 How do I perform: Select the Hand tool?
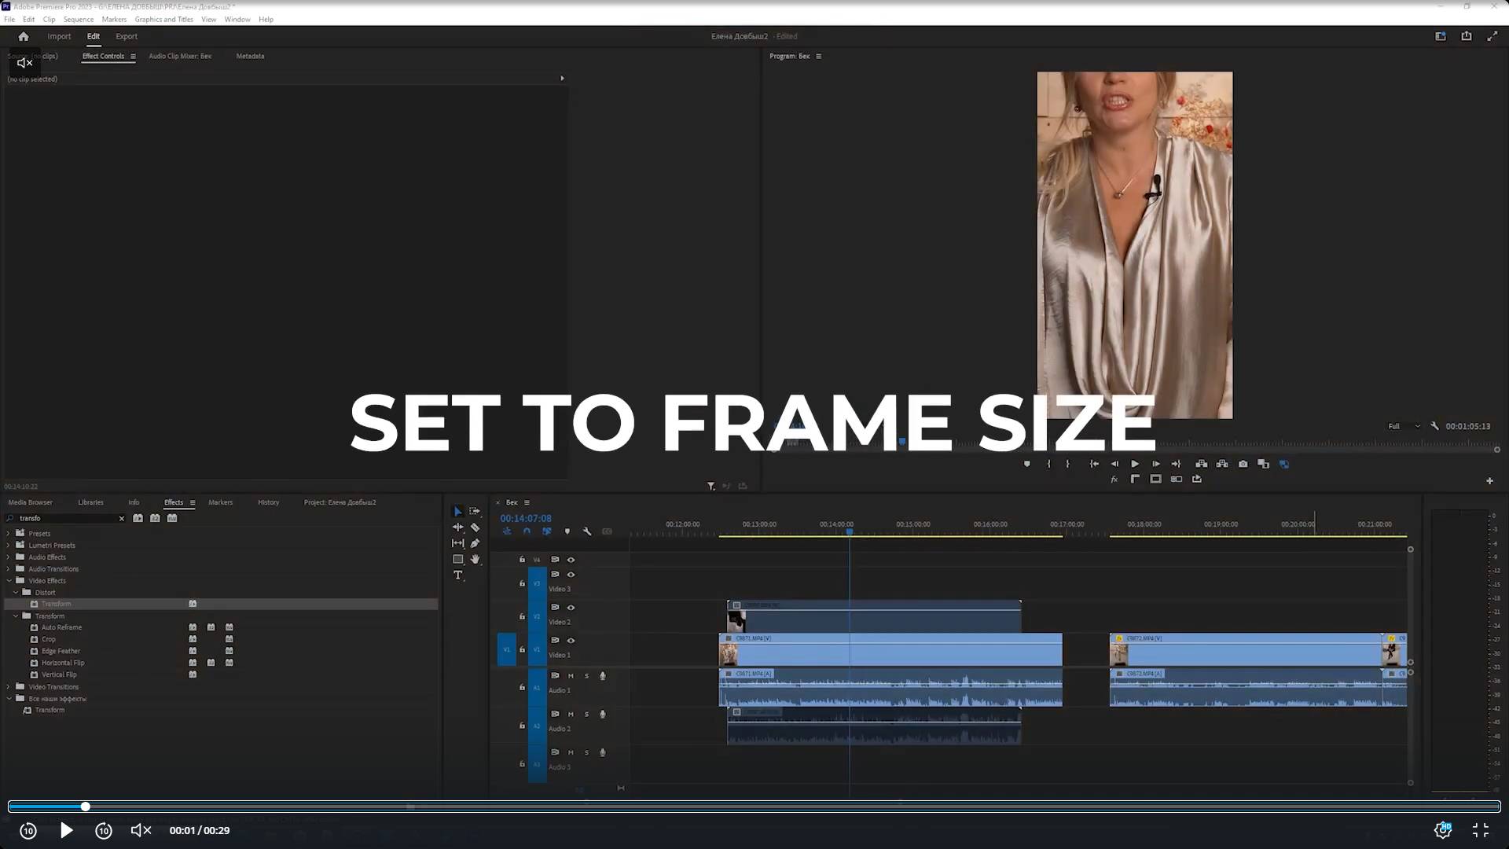(475, 560)
